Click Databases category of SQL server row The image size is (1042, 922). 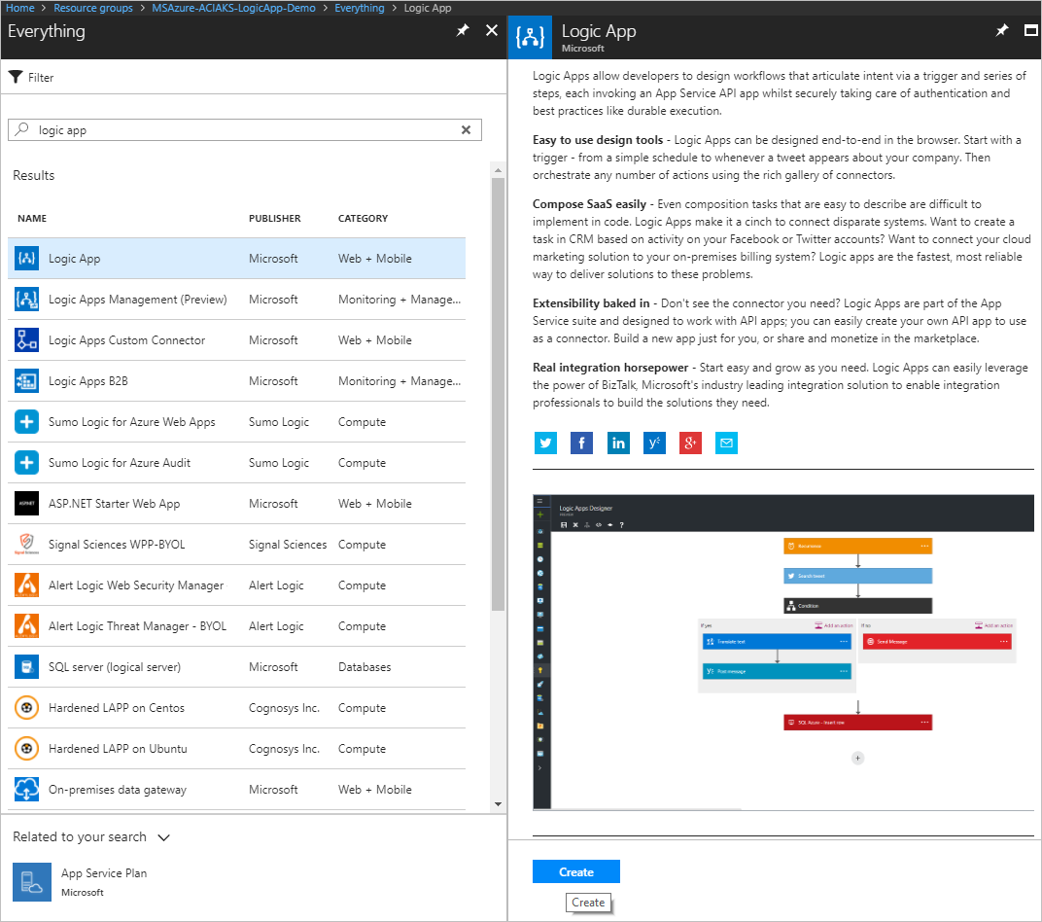click(365, 667)
